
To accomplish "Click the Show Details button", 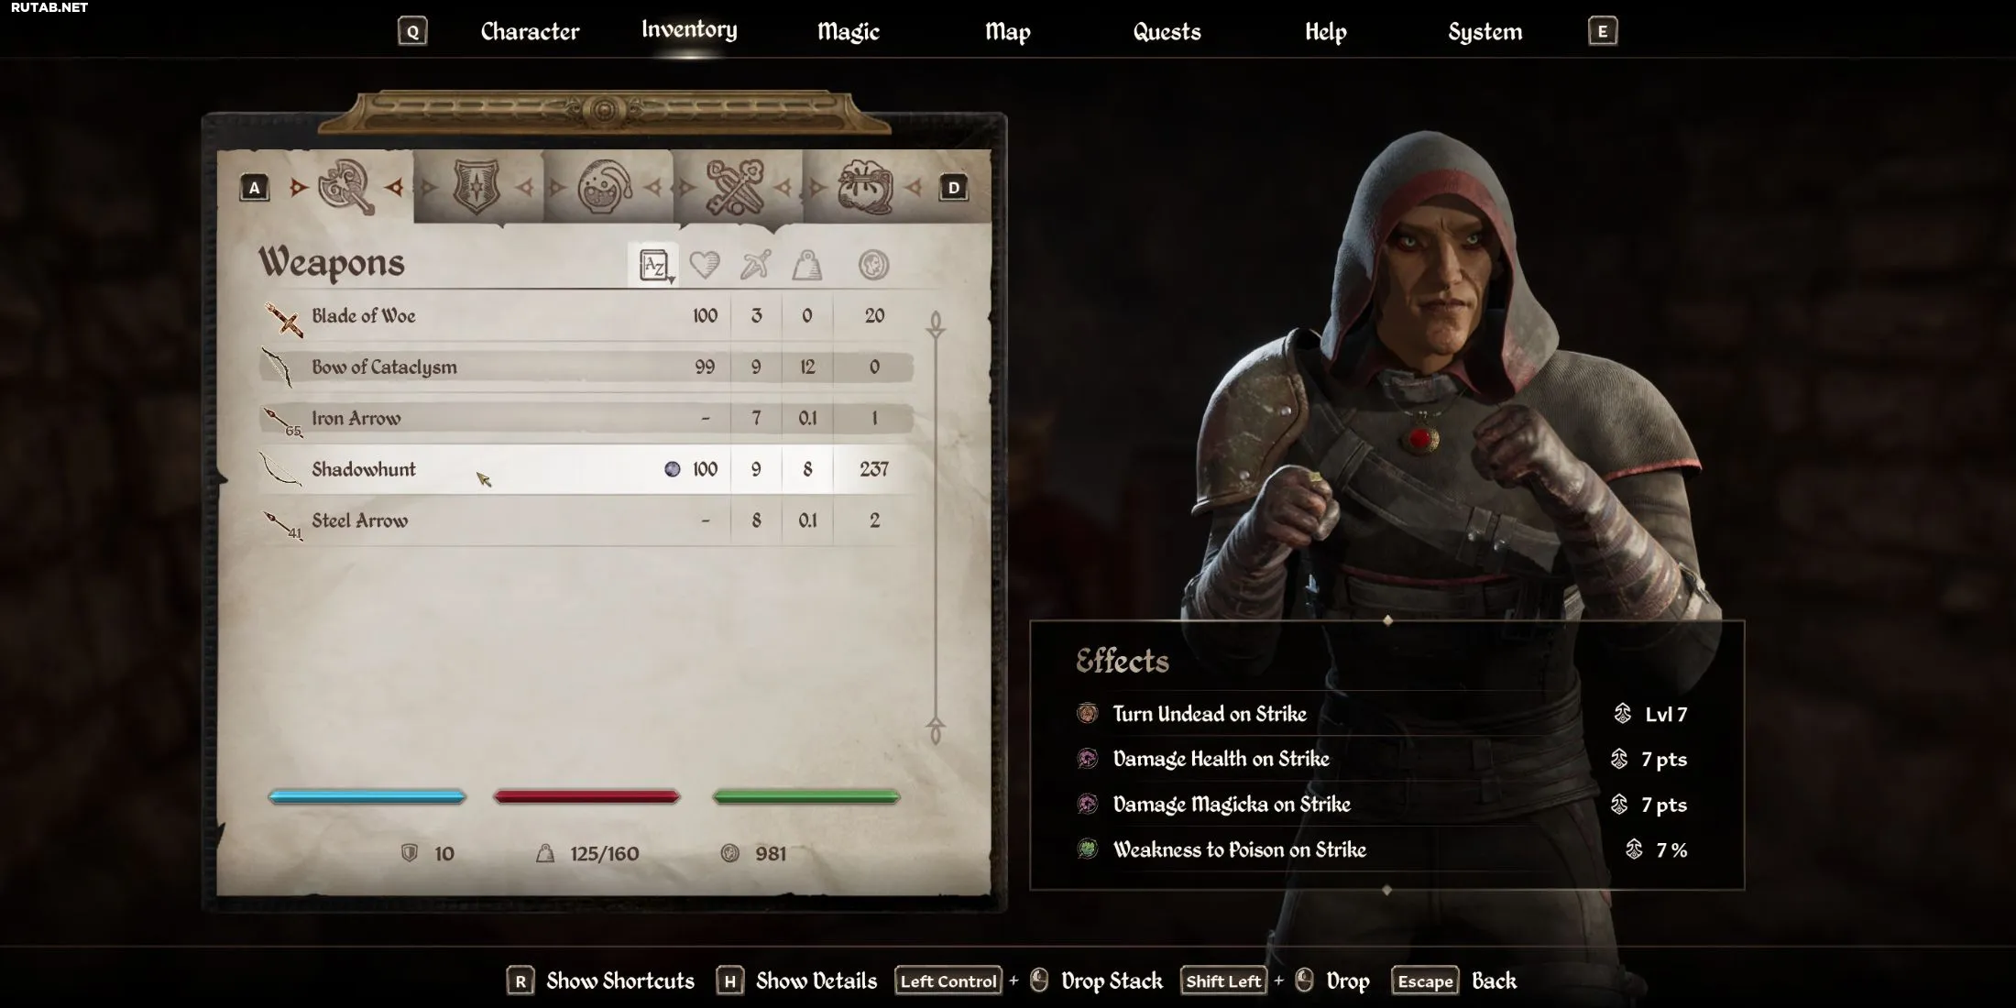I will click(x=796, y=981).
